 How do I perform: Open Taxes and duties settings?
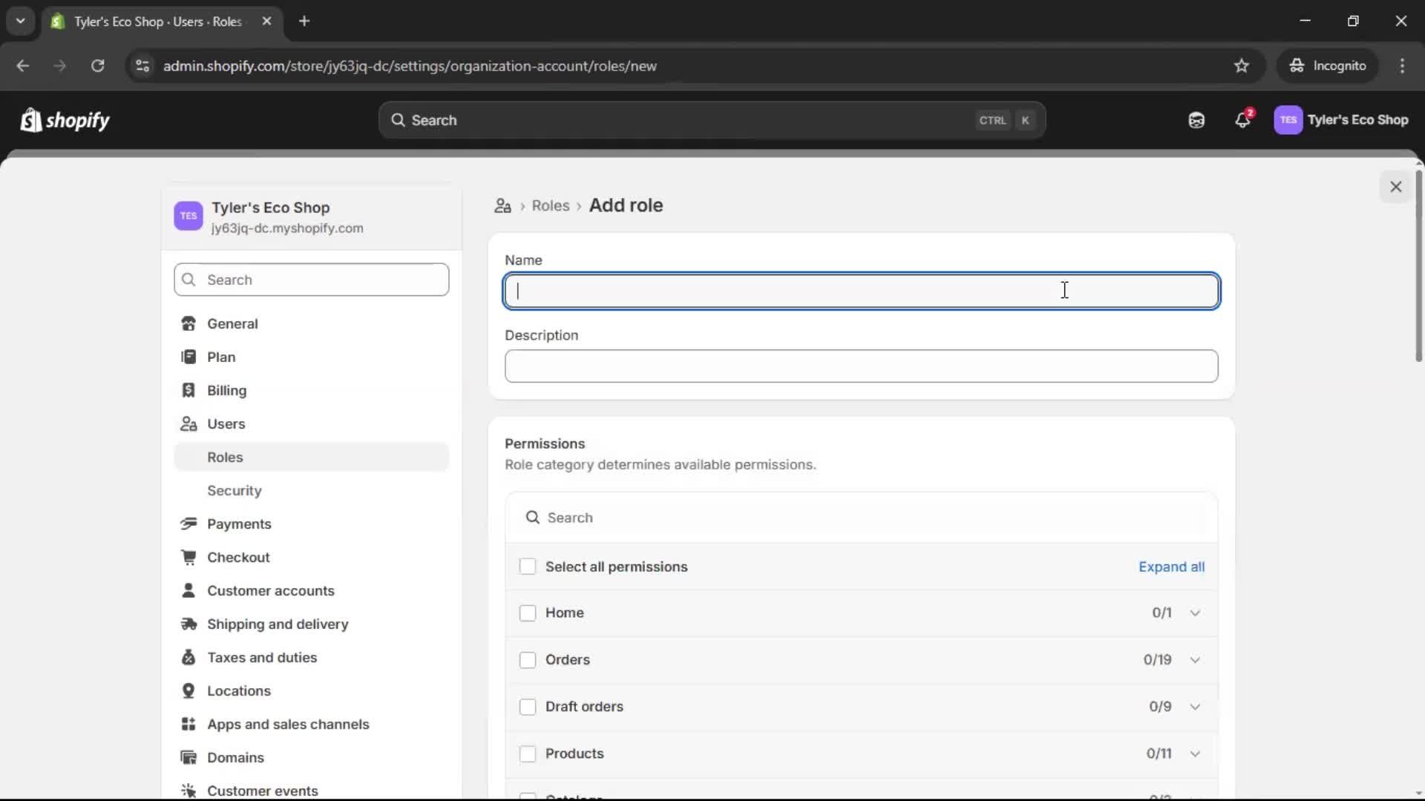(x=261, y=657)
